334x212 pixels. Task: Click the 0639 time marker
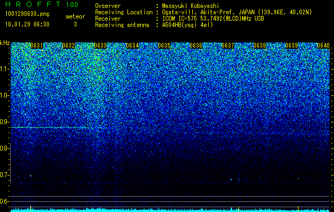(x=292, y=46)
